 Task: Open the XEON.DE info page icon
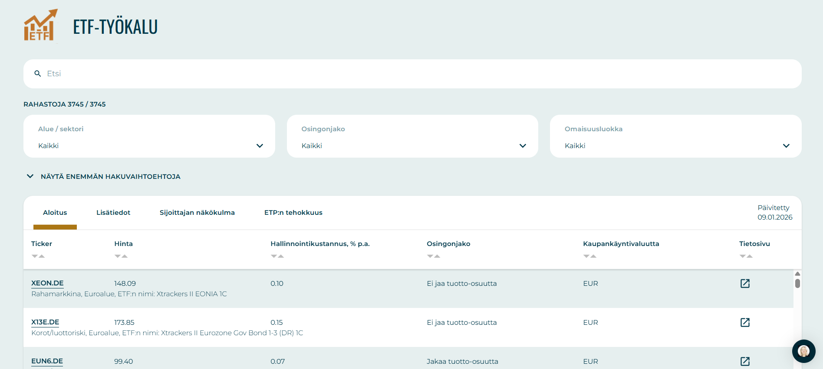tap(745, 284)
